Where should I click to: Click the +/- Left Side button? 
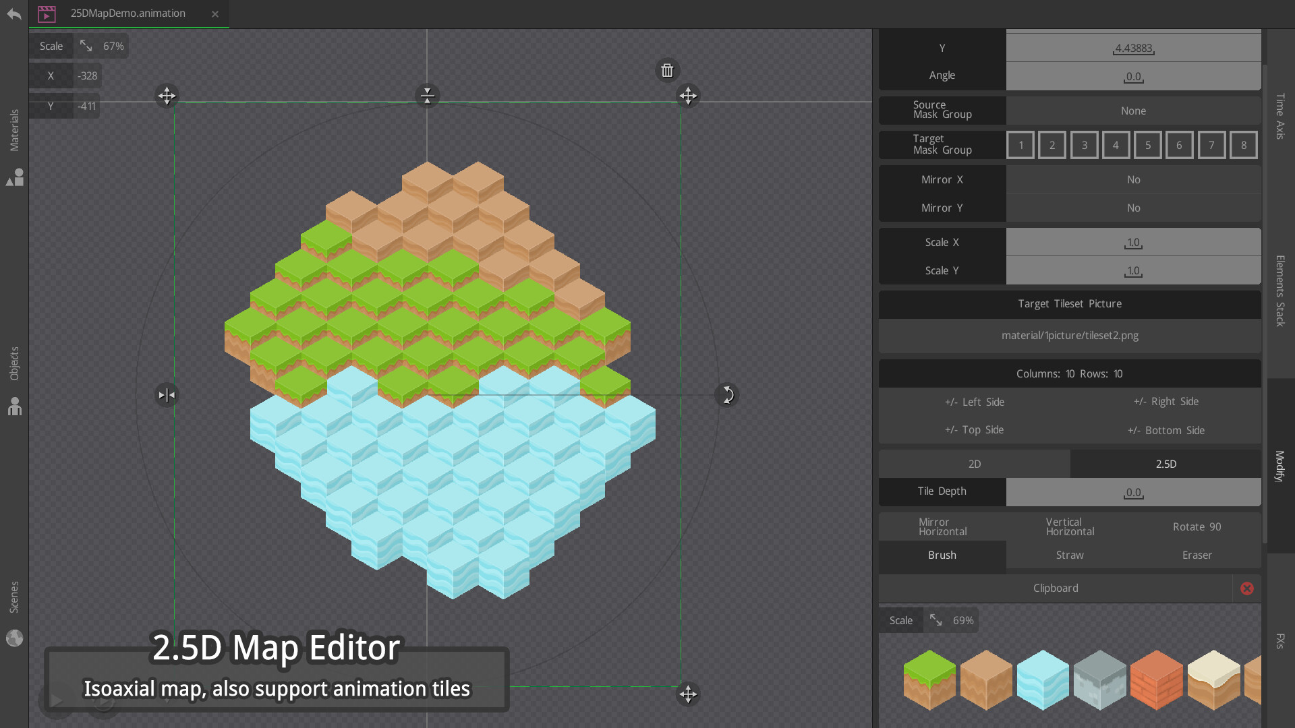[x=975, y=402]
